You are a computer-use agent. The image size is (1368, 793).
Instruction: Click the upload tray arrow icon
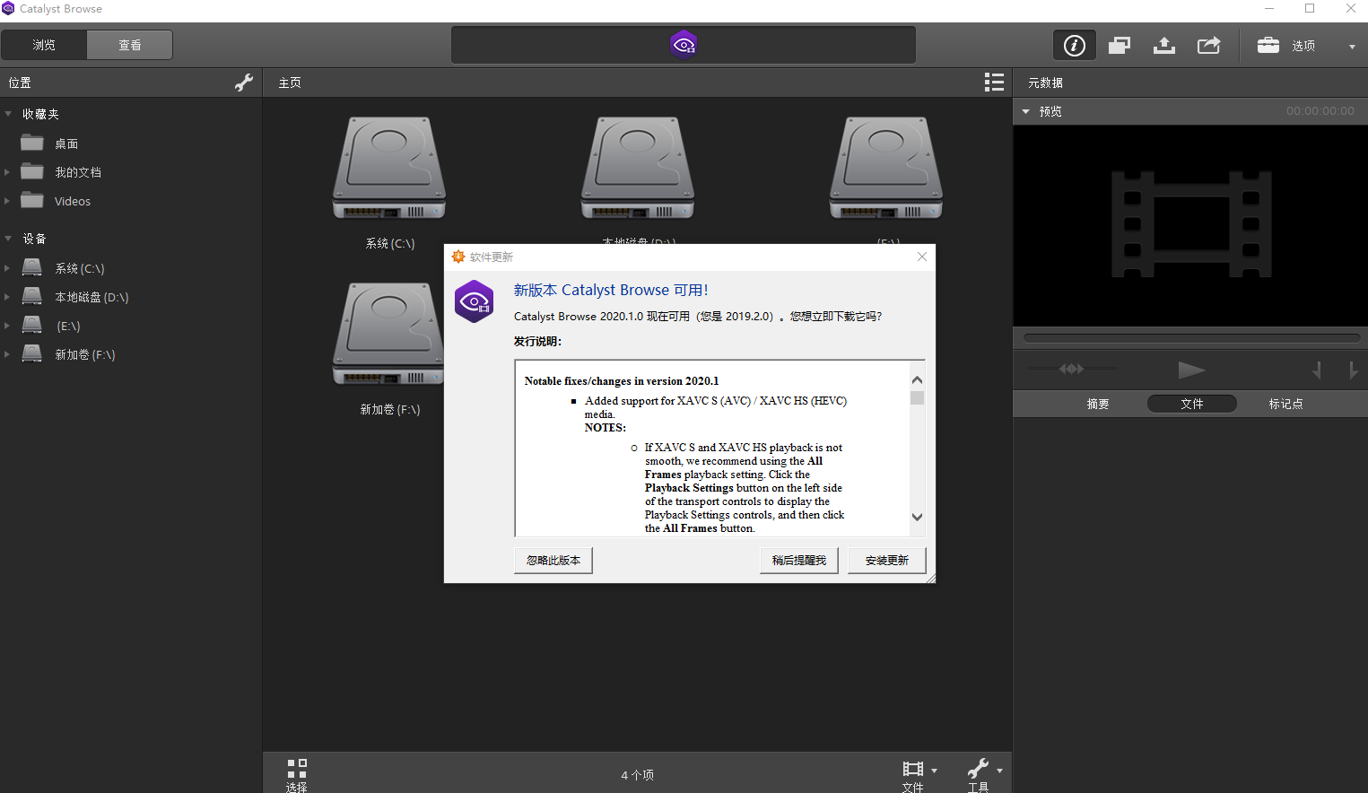point(1163,45)
